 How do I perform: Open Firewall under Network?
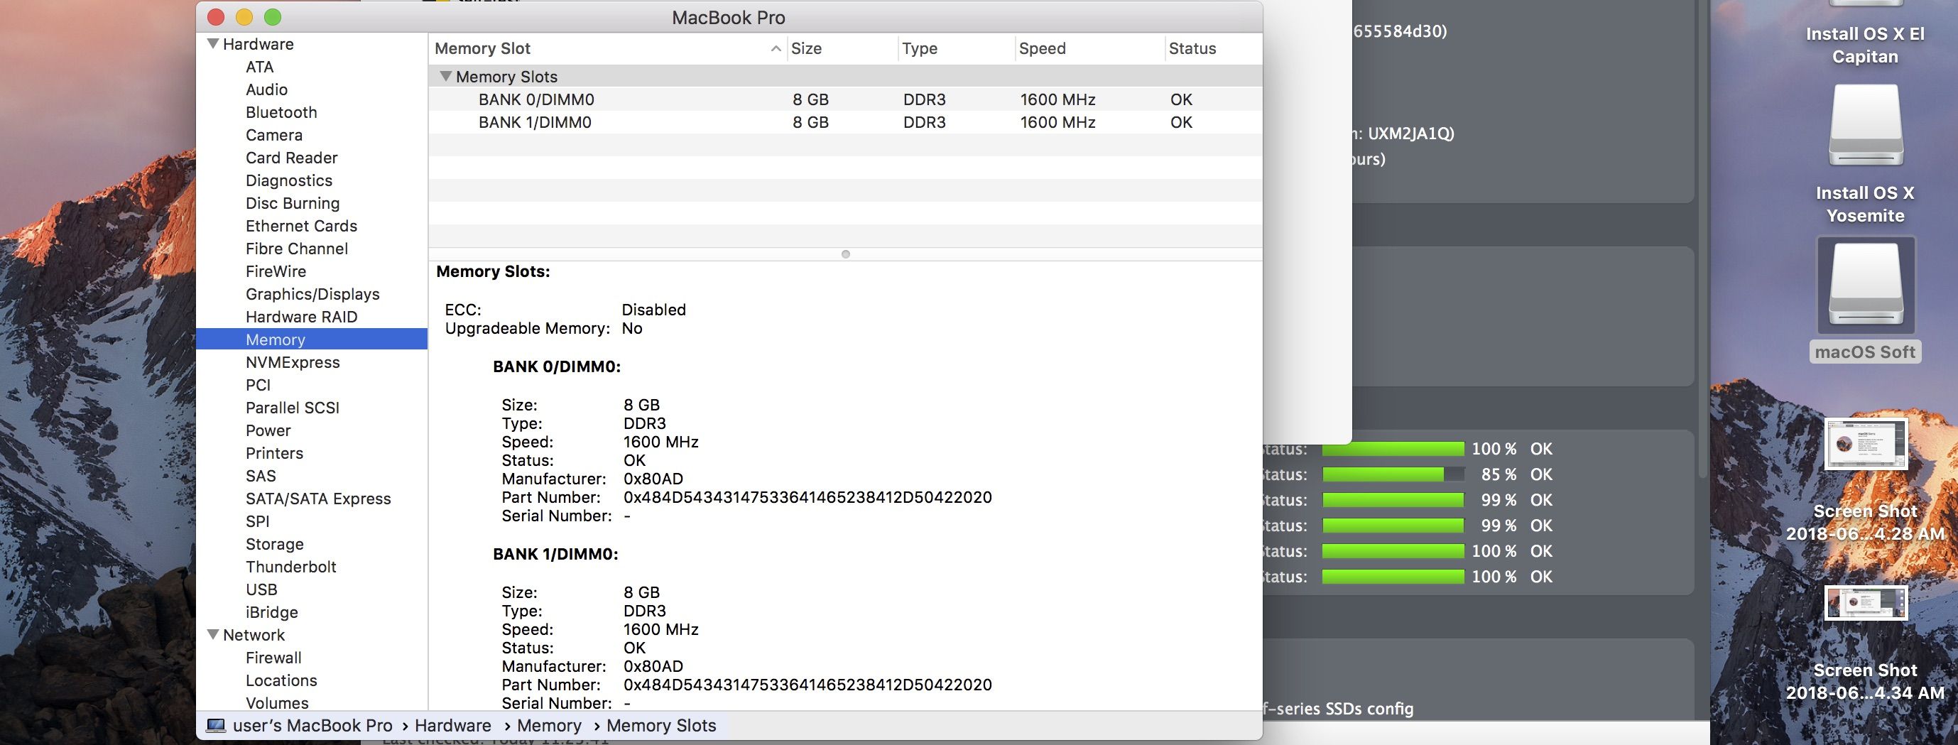(x=273, y=658)
